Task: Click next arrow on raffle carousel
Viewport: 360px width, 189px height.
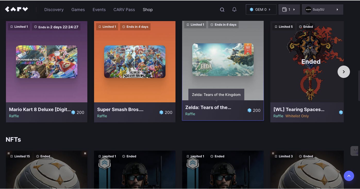Action: (344, 72)
